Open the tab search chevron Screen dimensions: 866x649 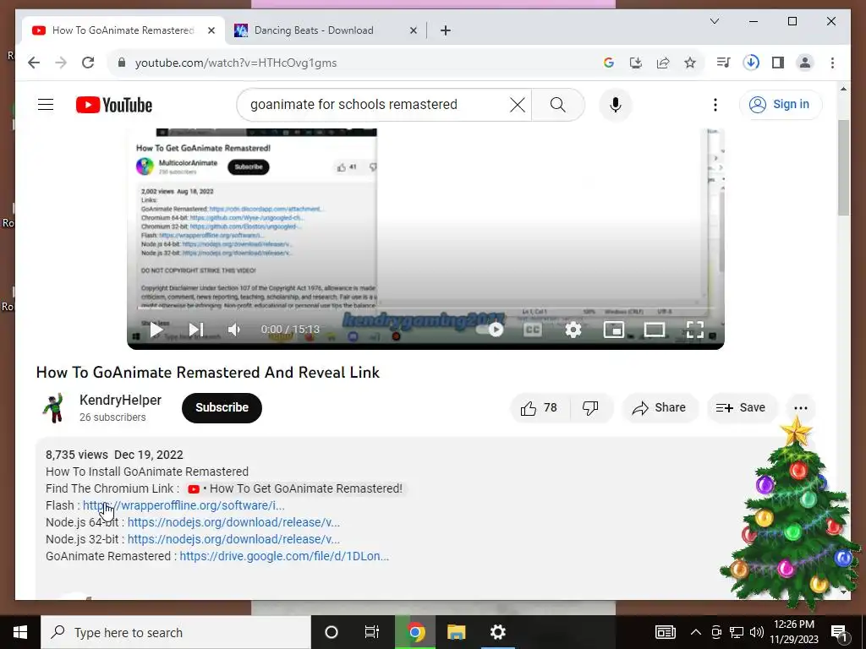coord(714,21)
